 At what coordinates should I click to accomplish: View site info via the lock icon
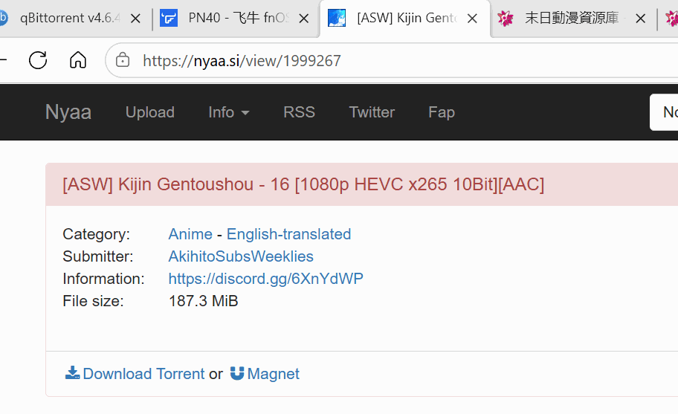pos(123,60)
